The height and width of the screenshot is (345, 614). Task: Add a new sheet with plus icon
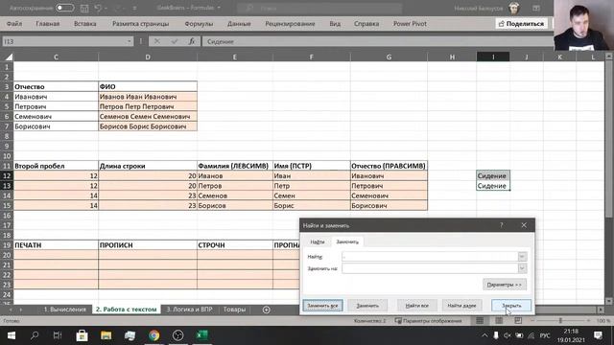267,310
